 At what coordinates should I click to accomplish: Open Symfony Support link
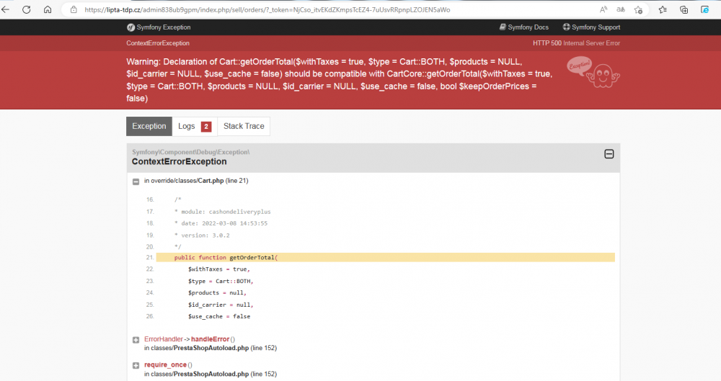(591, 27)
